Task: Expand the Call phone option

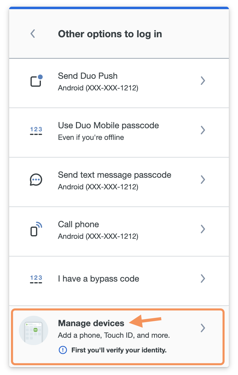Action: (x=203, y=229)
